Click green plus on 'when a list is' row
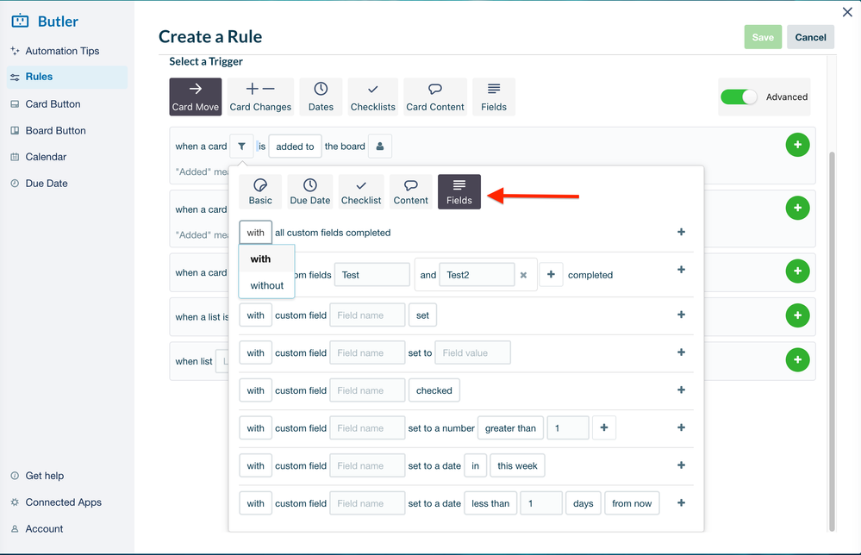The height and width of the screenshot is (555, 861). pos(797,315)
